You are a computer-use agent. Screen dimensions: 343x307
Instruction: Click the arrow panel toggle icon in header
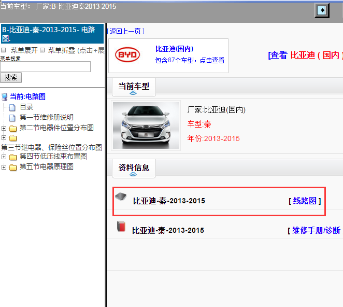(322, 10)
